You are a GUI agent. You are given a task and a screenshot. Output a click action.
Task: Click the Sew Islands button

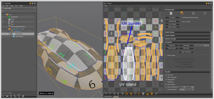[172, 17]
